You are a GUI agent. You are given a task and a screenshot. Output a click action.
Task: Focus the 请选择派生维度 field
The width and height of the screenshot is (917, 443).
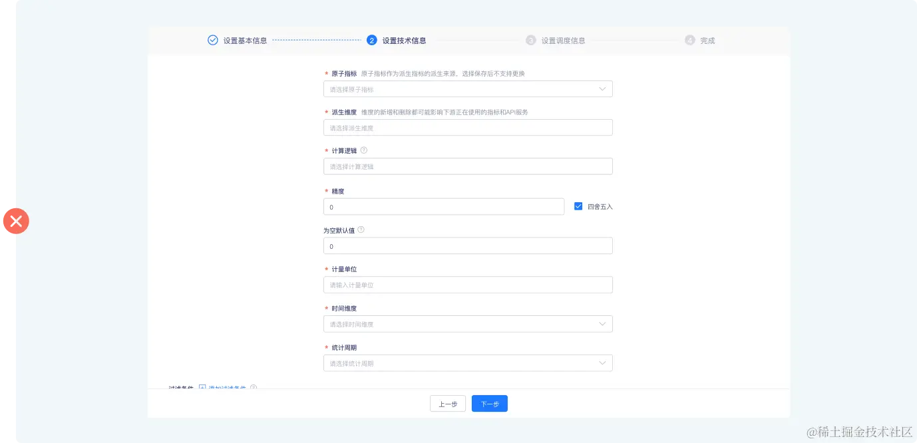468,128
